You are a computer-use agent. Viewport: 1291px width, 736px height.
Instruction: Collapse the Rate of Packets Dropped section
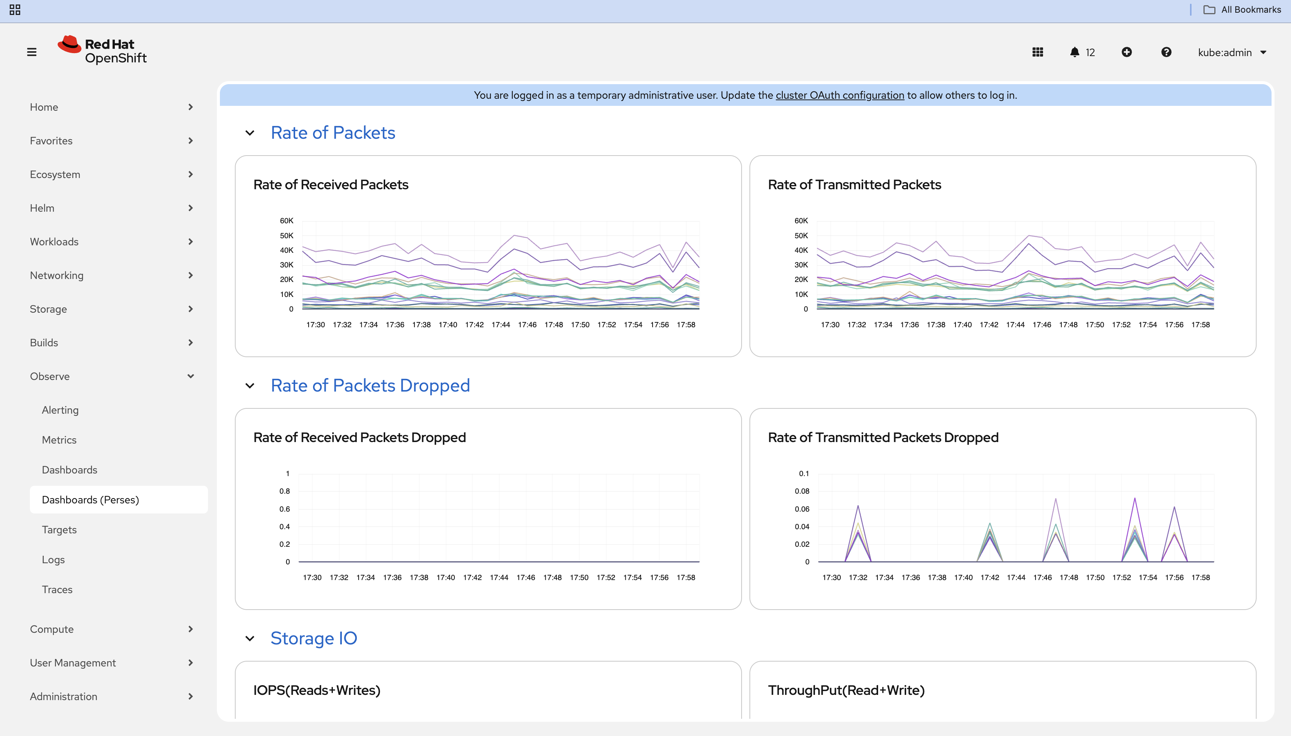point(250,386)
